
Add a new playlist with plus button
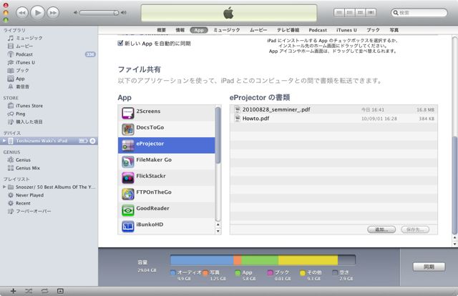coord(13,291)
